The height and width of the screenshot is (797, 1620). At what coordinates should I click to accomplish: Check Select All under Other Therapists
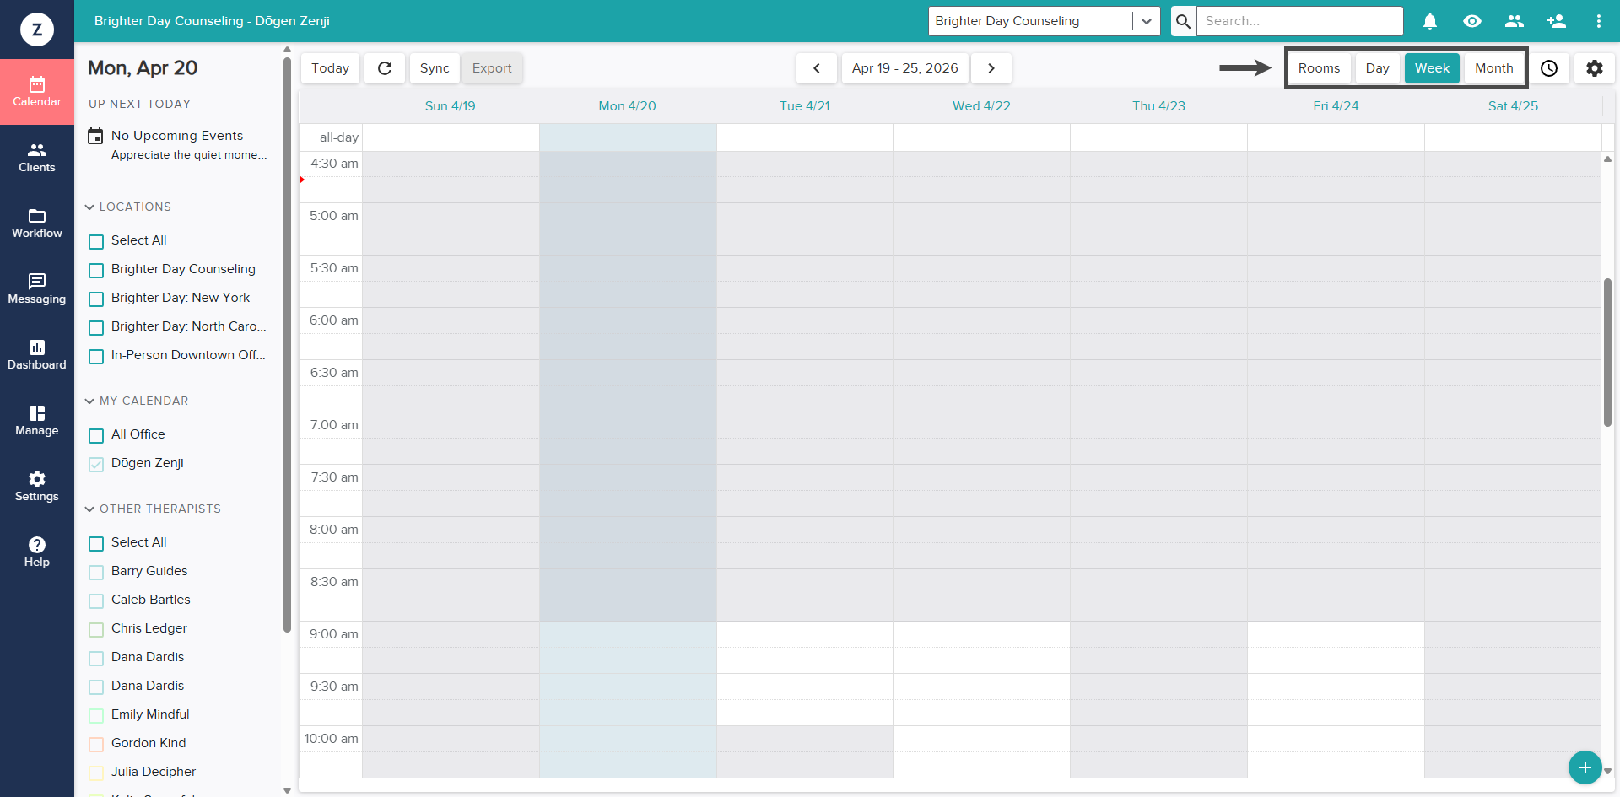(x=96, y=543)
